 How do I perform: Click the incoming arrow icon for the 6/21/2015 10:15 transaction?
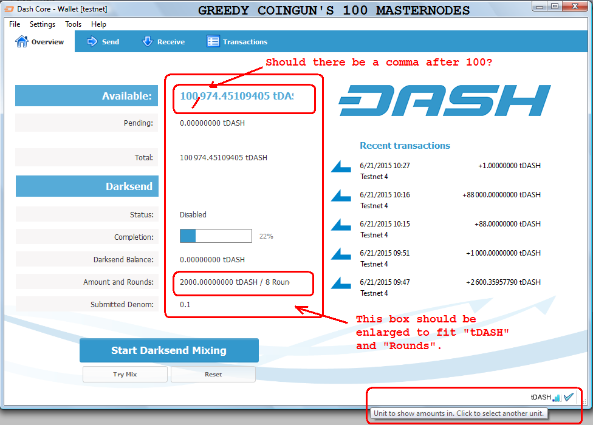tap(341, 225)
